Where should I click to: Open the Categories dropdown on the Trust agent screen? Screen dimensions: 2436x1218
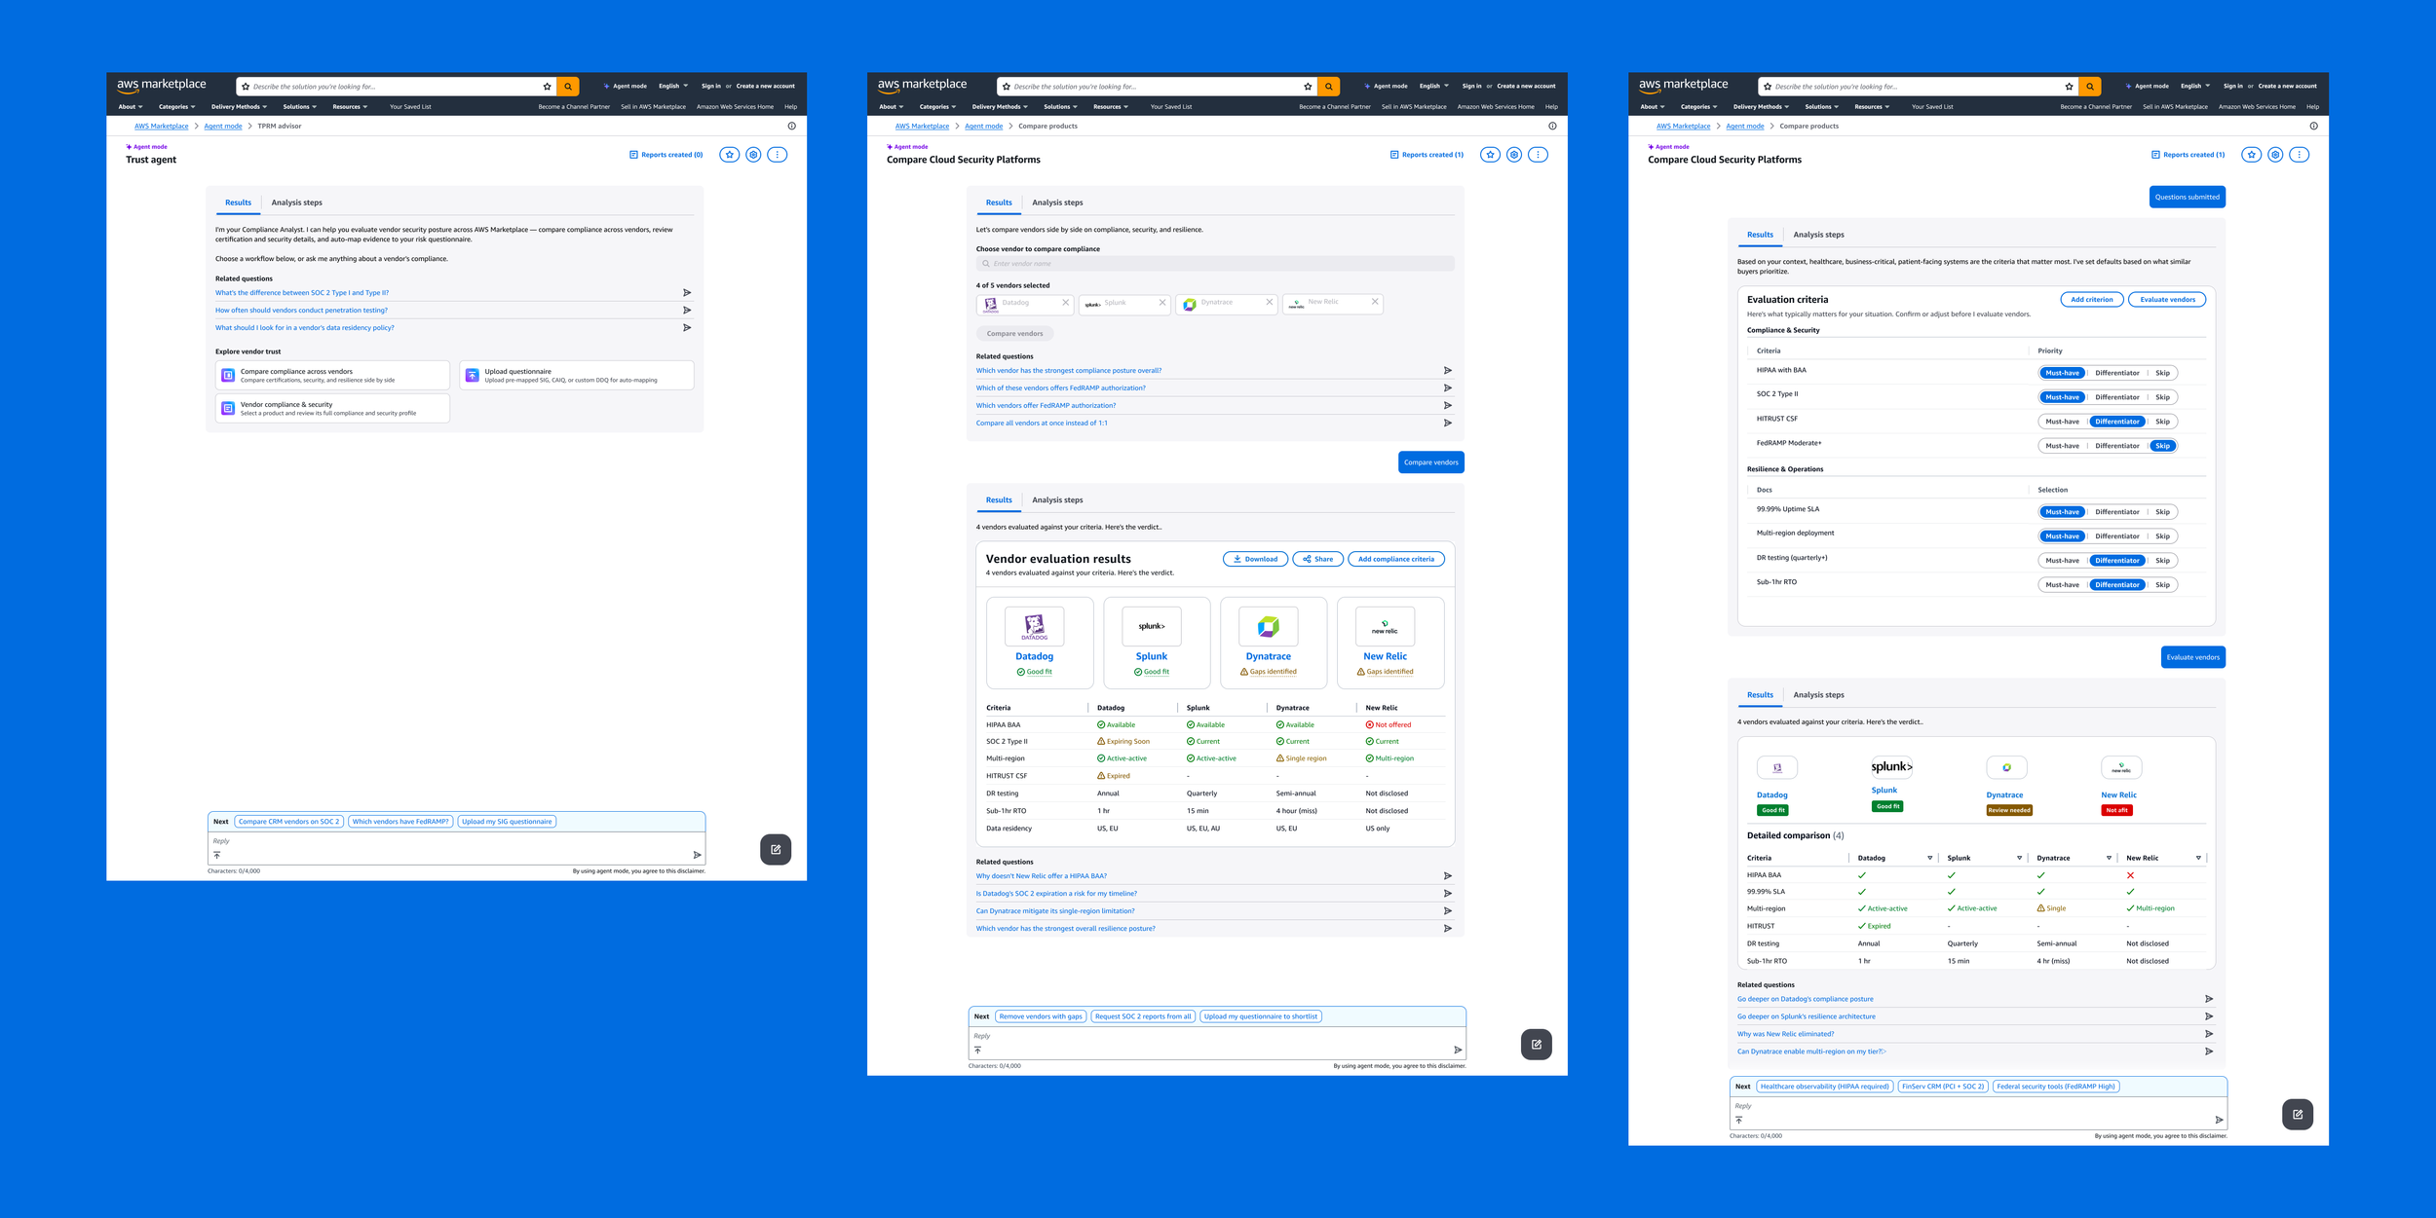click(x=177, y=107)
